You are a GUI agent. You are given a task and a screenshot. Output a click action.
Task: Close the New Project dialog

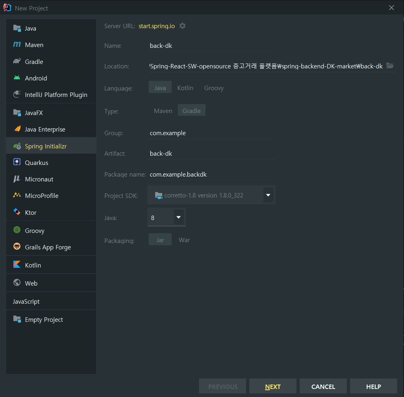(x=392, y=8)
